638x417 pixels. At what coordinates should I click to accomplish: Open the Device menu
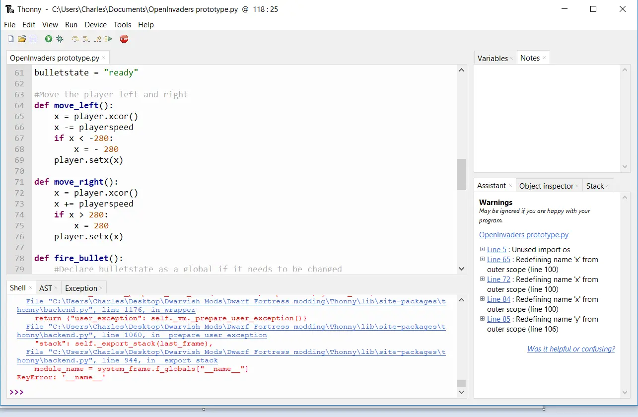pyautogui.click(x=95, y=24)
